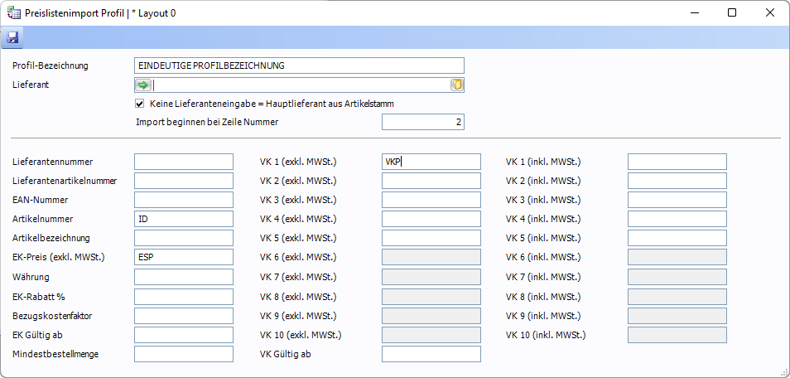Viewport: 790px width, 378px height.
Task: Click the Preislistenimport window title icon
Action: [13, 13]
